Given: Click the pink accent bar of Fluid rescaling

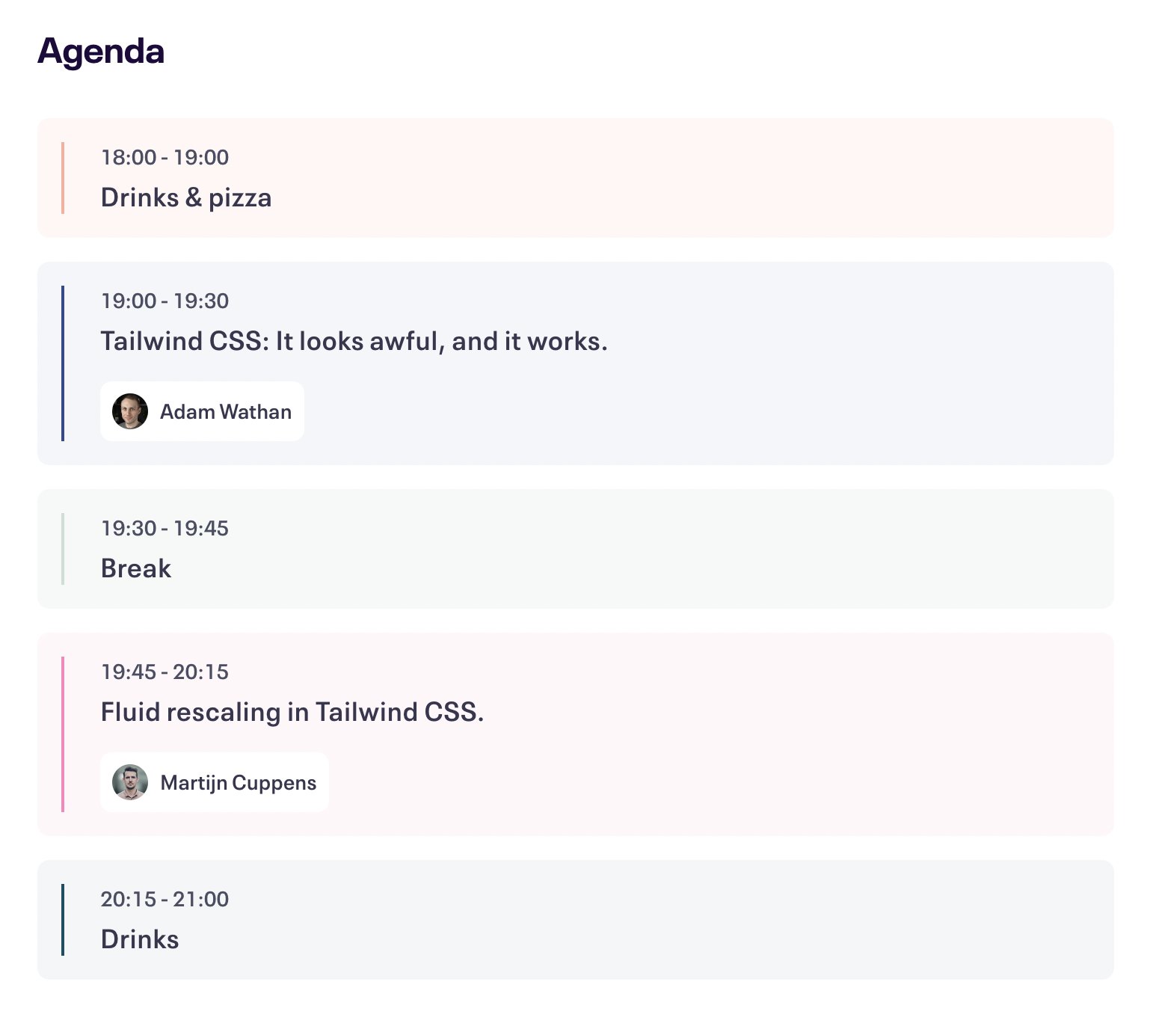Looking at the screenshot, I should tap(63, 734).
